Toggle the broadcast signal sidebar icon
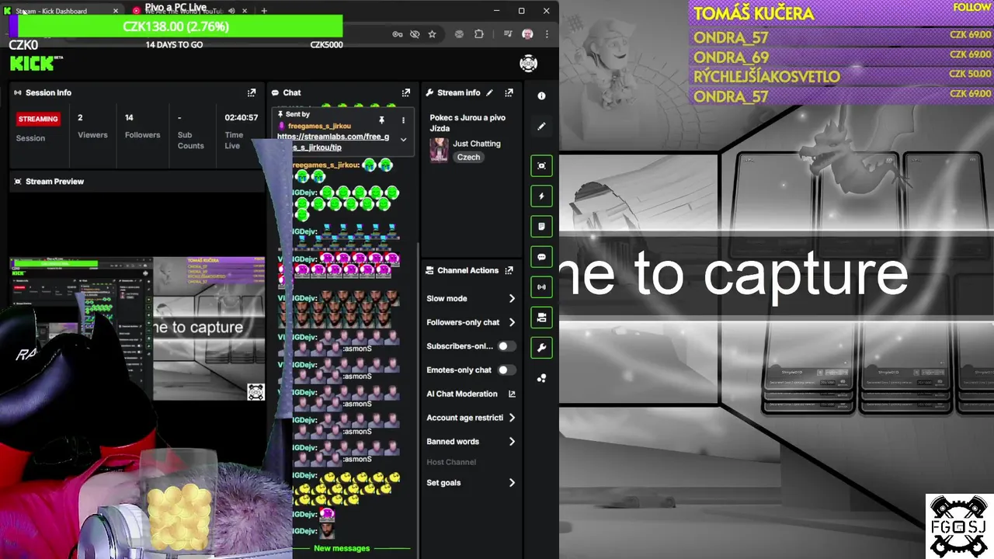Image resolution: width=994 pixels, height=559 pixels. click(x=541, y=286)
